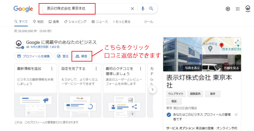Open 今月の表示回数 link
The height and width of the screenshot is (131, 254).
tap(43, 47)
